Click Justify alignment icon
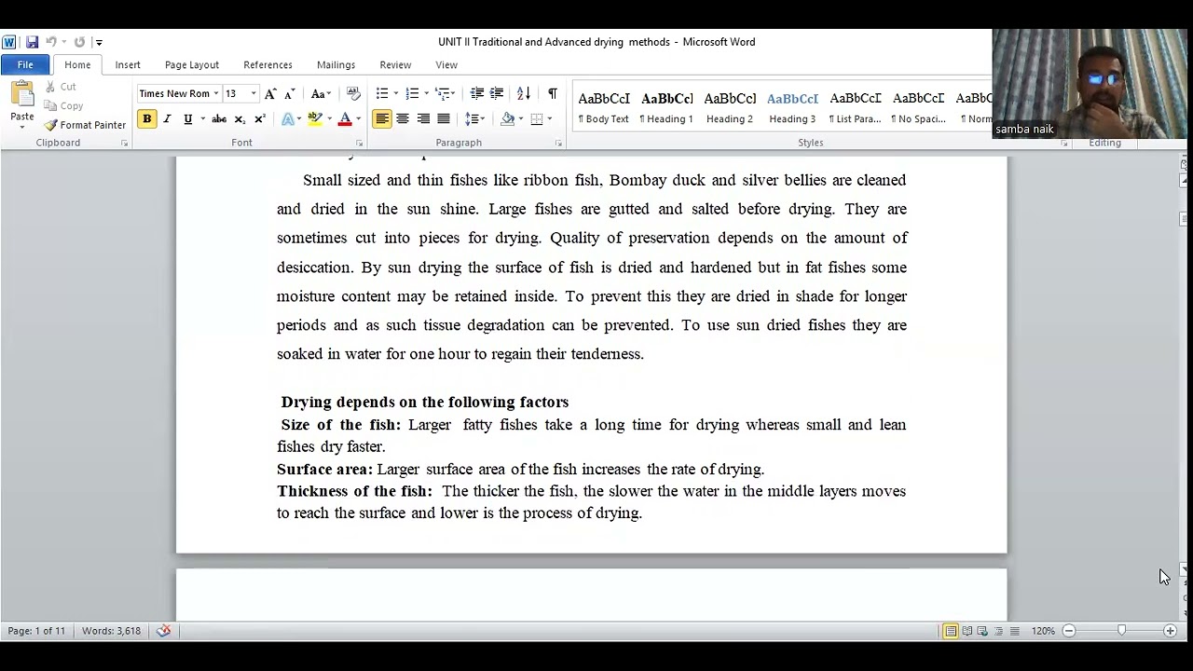This screenshot has width=1193, height=671. 444,118
